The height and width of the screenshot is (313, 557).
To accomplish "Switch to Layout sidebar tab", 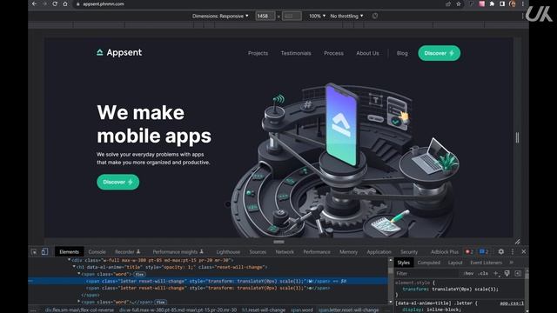I will [455, 263].
